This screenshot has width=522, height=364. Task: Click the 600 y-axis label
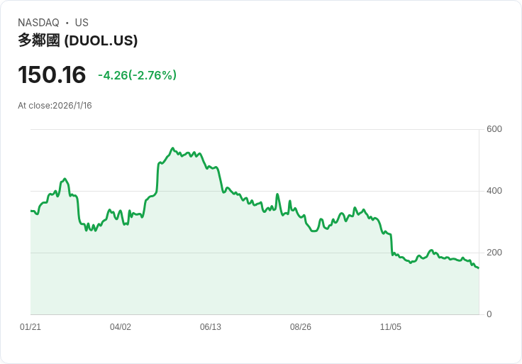494,129
